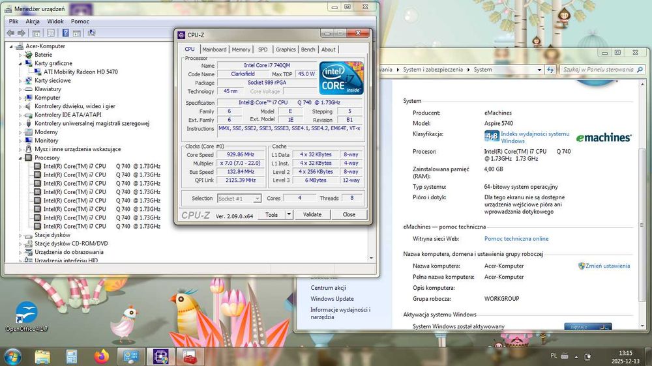Click the Back arrow in Device Manager toolbar
The width and height of the screenshot is (652, 366).
[x=11, y=33]
